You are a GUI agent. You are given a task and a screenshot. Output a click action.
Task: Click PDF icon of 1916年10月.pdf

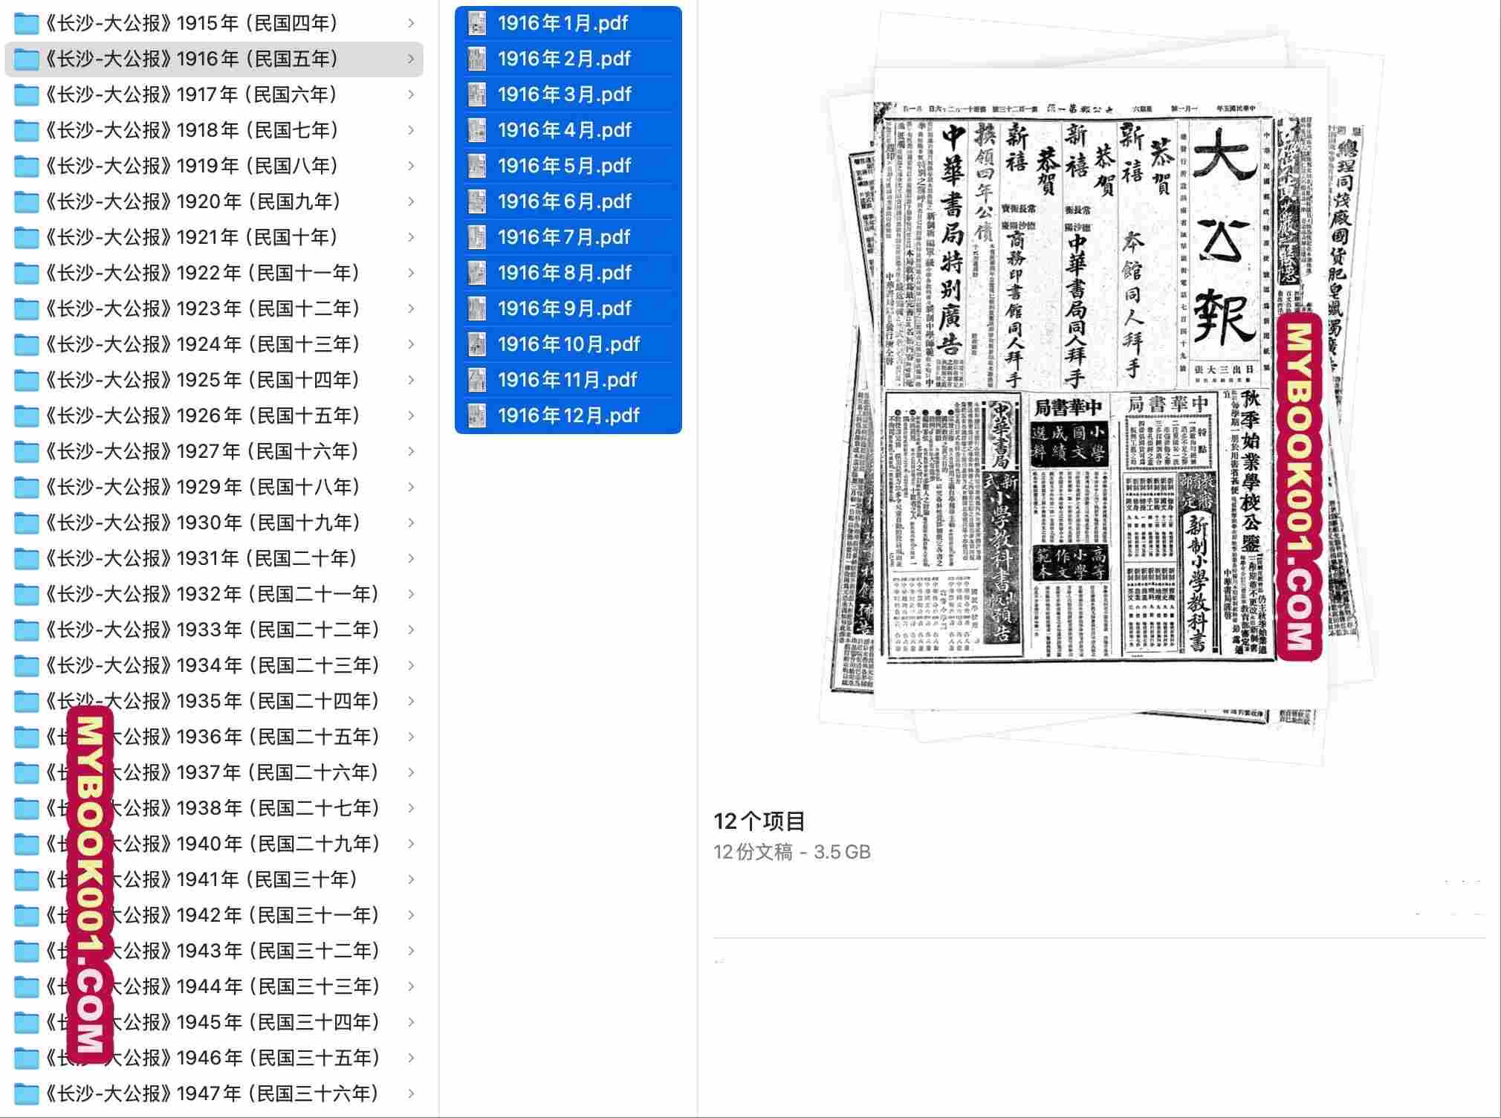pos(476,345)
